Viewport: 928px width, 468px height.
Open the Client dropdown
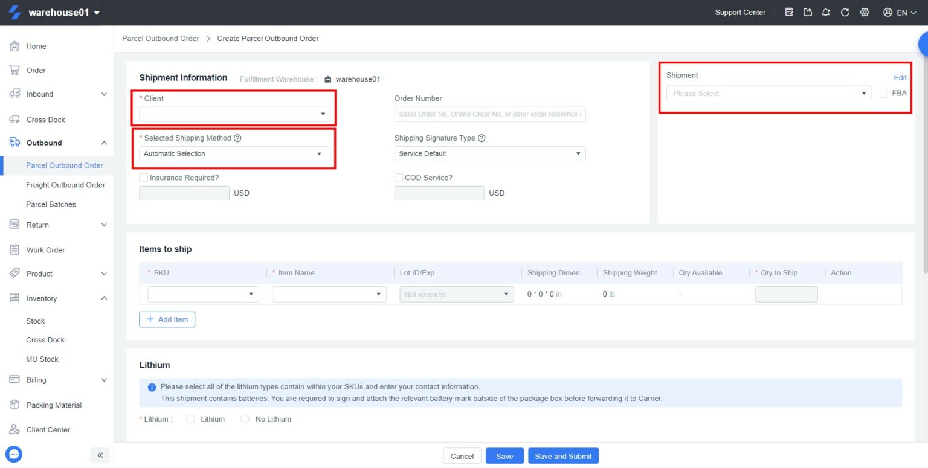click(235, 114)
